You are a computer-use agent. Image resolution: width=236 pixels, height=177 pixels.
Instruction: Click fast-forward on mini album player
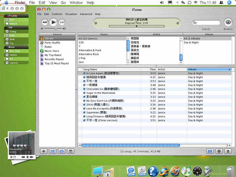point(32,157)
